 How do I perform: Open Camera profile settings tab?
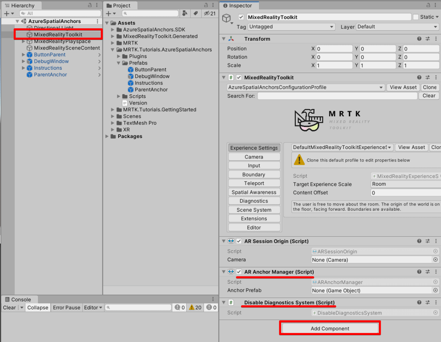pos(254,157)
